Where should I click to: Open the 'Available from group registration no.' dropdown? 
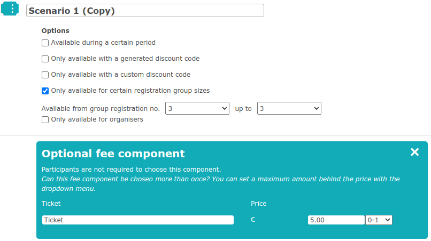click(197, 108)
